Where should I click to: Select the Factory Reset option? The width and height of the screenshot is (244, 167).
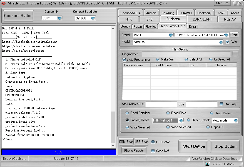pyautogui.click(x=127, y=120)
